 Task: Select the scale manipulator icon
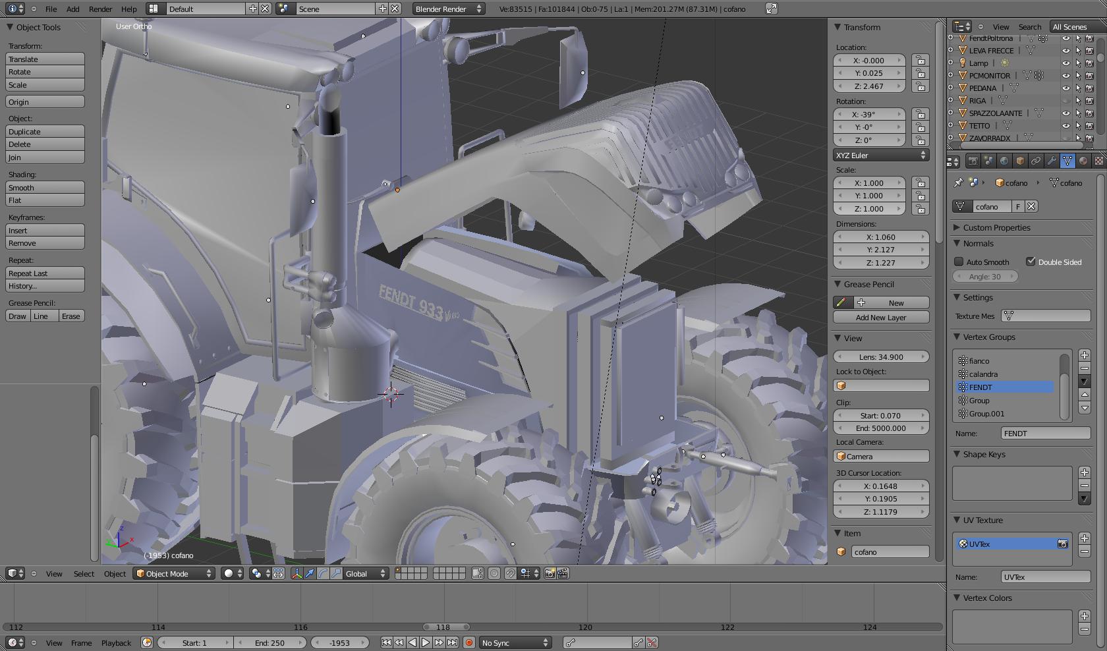click(x=336, y=573)
